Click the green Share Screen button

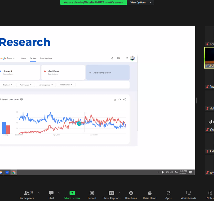pos(72,195)
